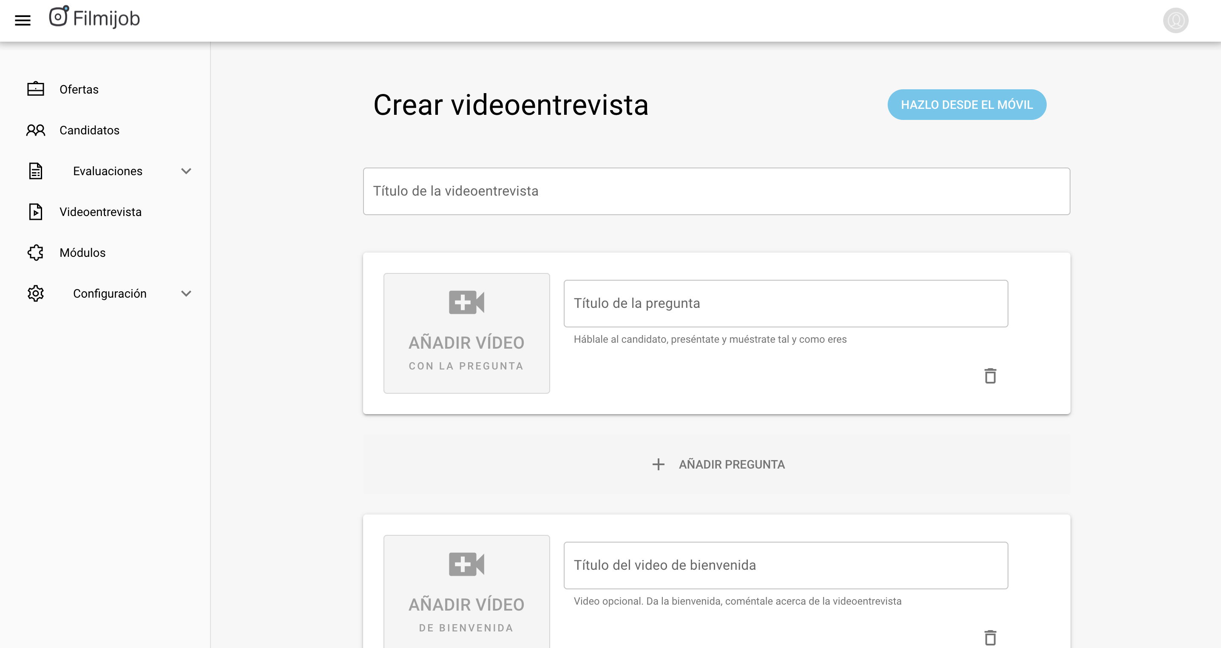
Task: Focus Título del video de bienvenida field
Action: pyautogui.click(x=785, y=565)
